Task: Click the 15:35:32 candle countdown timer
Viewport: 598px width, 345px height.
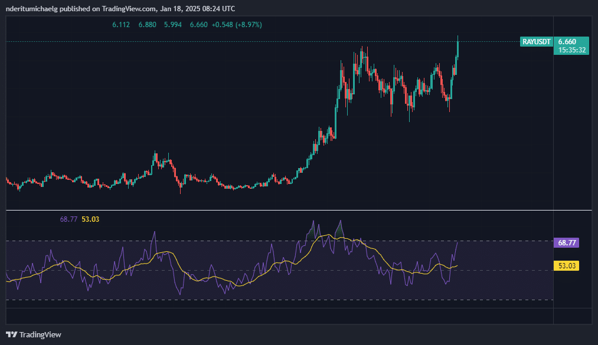Action: pyautogui.click(x=571, y=50)
